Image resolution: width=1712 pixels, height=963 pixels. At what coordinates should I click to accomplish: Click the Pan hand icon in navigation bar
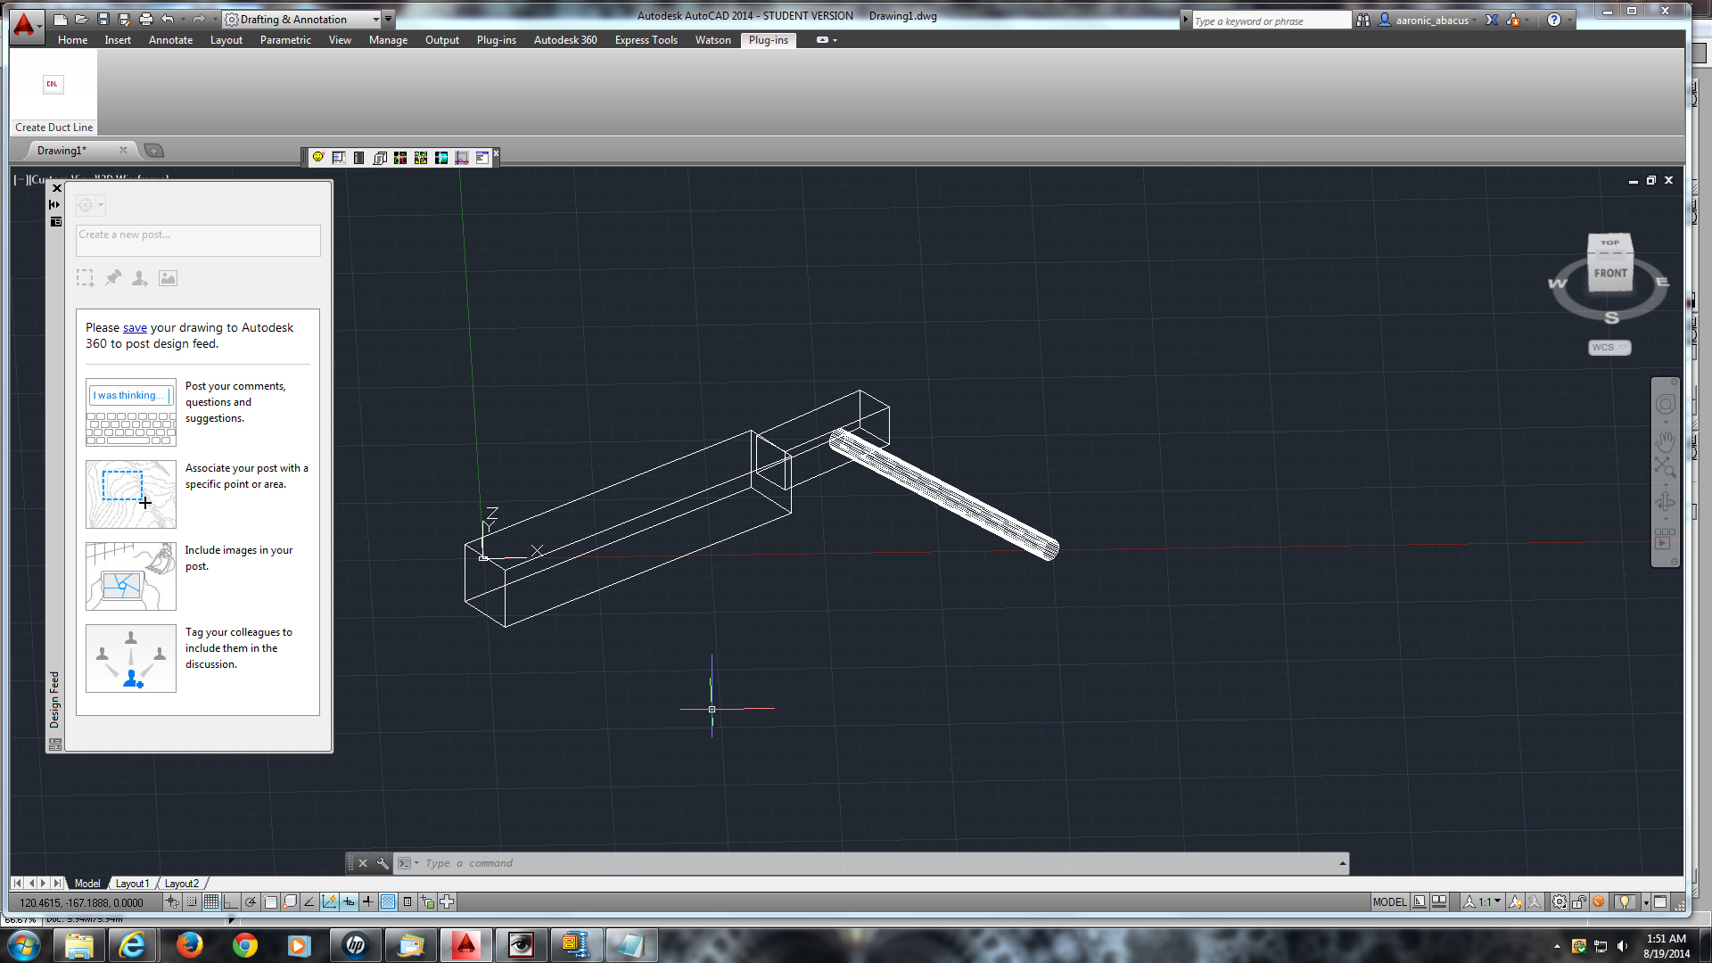pos(1665,441)
